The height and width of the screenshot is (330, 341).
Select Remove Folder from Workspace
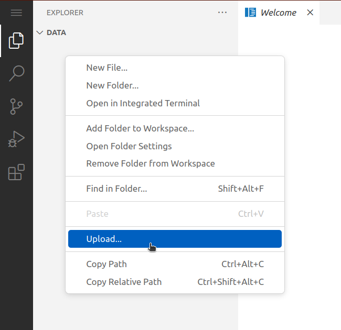175,164
